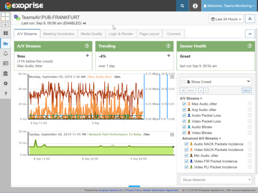Click the search magnifier icon in header
The image size is (258, 193).
point(182,6)
